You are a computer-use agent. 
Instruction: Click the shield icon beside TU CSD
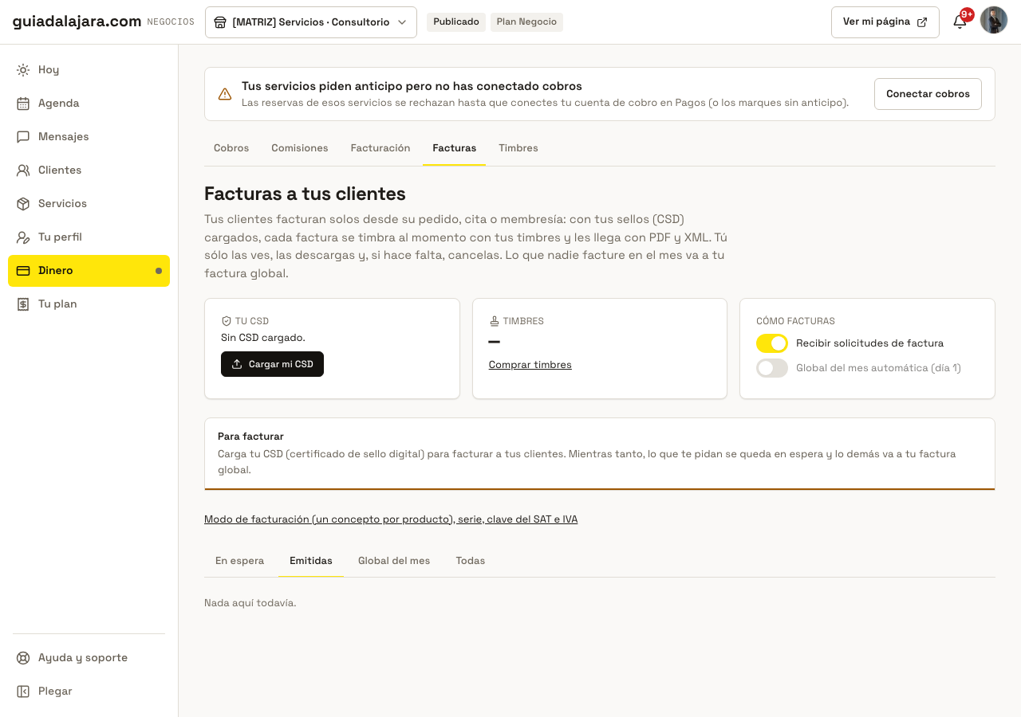point(227,321)
